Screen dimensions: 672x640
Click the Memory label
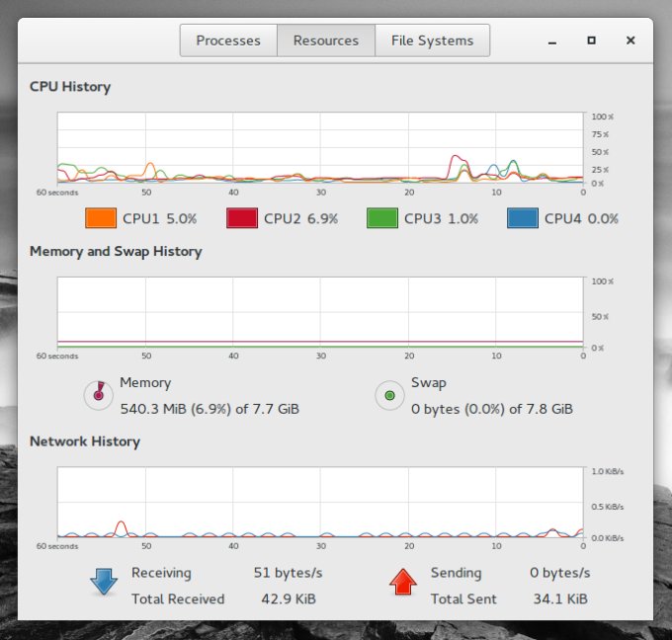pyautogui.click(x=145, y=382)
